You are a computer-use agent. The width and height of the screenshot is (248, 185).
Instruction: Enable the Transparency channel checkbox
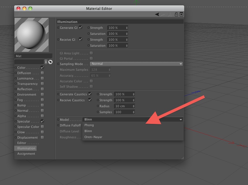click(x=42, y=84)
